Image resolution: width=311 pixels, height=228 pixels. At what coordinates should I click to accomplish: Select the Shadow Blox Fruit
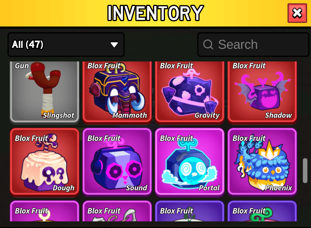click(262, 92)
